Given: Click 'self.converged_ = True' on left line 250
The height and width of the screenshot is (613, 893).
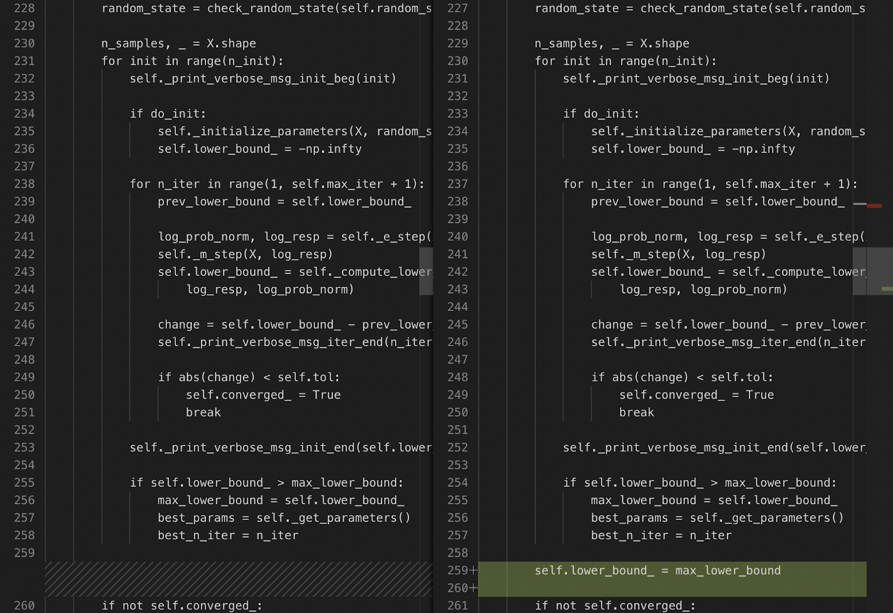Looking at the screenshot, I should 263,395.
